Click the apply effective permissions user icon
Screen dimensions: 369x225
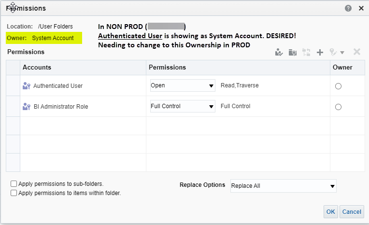click(279, 52)
